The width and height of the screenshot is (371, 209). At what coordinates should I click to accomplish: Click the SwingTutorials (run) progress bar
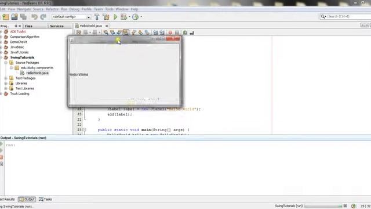click(323, 206)
